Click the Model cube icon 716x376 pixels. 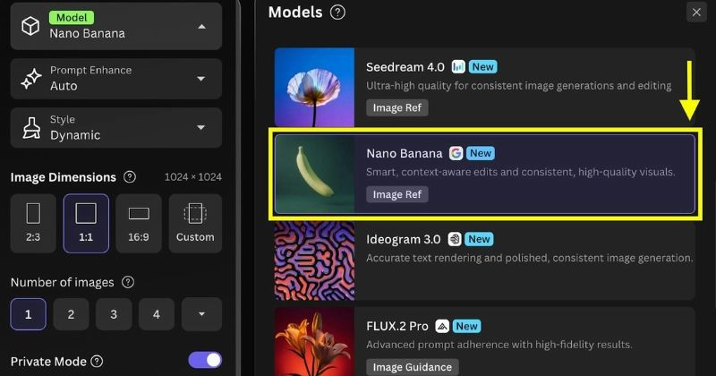tap(30, 26)
